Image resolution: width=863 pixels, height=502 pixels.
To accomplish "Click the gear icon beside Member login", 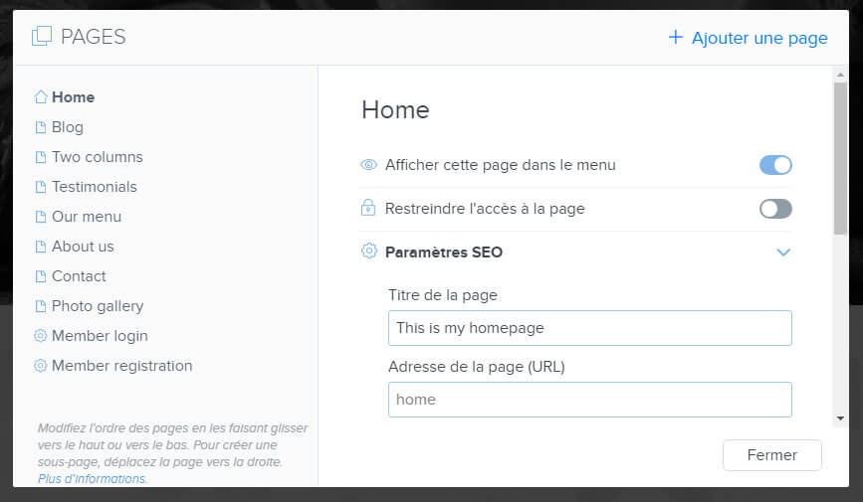I will [40, 335].
